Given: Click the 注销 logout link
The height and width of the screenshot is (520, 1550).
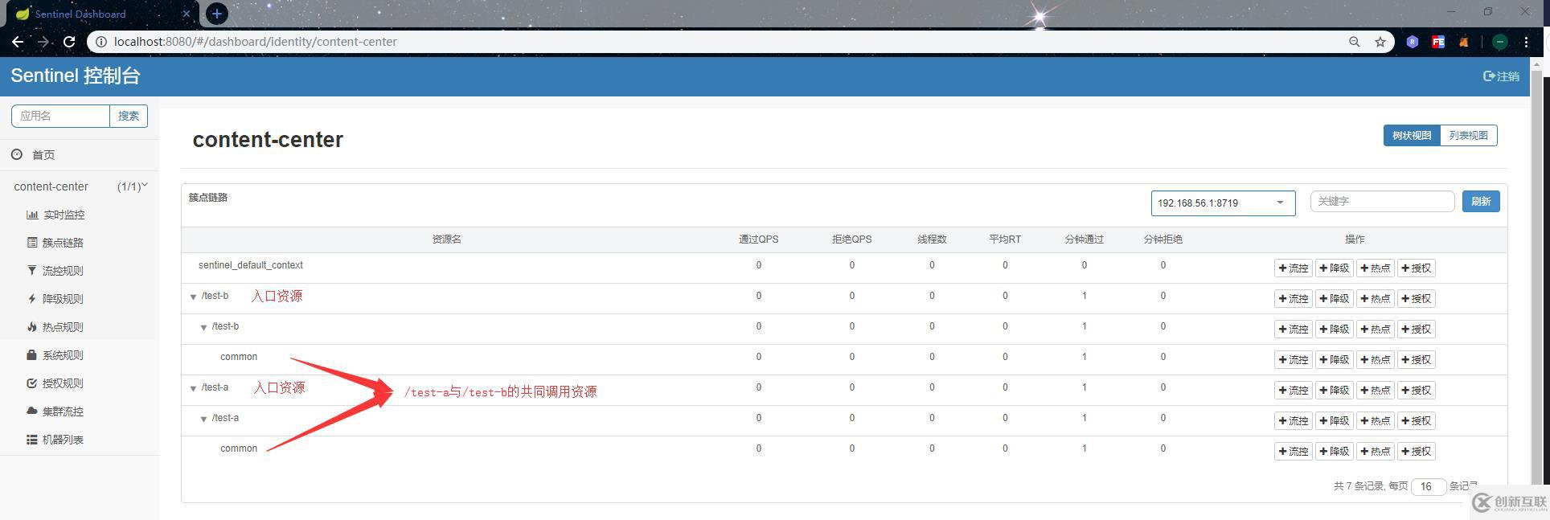Looking at the screenshot, I should coord(1501,76).
